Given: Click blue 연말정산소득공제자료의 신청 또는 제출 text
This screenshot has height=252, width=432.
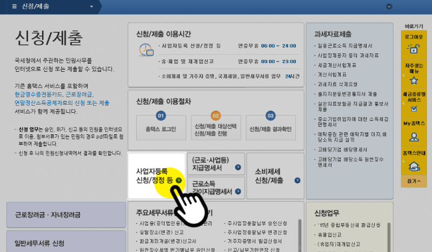Looking at the screenshot, I should 62,103.
